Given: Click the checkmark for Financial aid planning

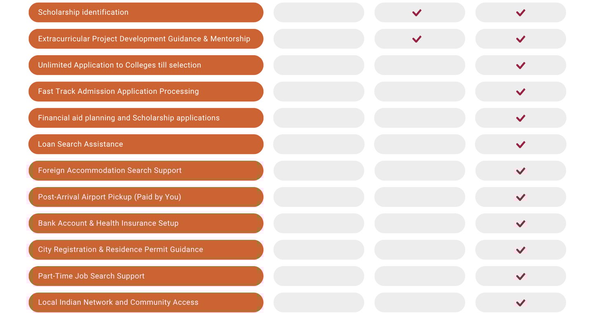Looking at the screenshot, I should [521, 118].
